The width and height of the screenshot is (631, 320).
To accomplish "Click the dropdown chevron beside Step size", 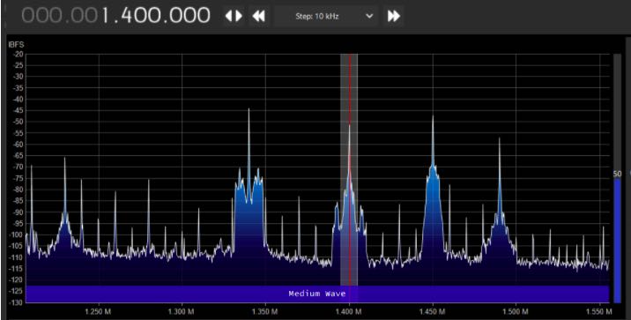I will click(x=369, y=16).
